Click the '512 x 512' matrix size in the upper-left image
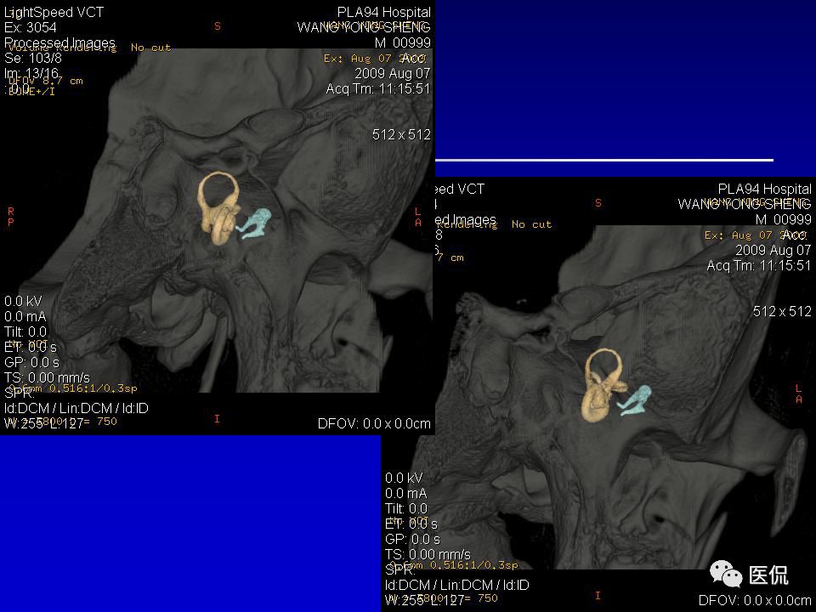This screenshot has width=816, height=612. tap(401, 134)
